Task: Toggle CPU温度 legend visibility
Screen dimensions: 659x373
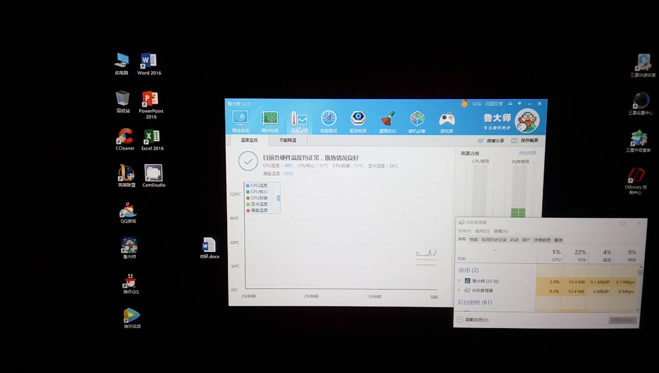Action: (248, 185)
